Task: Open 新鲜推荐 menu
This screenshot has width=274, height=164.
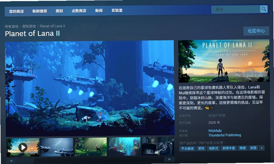Action: [x=40, y=11]
